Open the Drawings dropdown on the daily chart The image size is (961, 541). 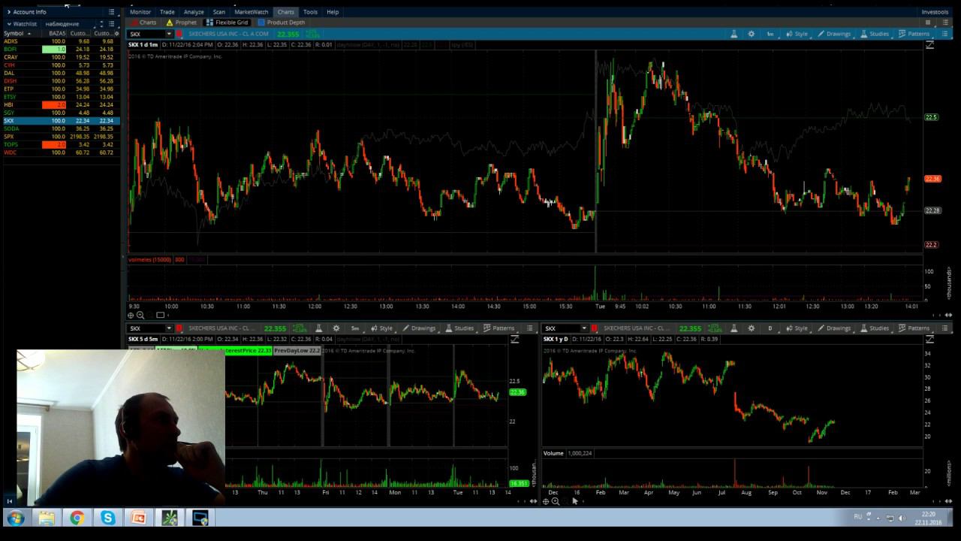pos(834,328)
